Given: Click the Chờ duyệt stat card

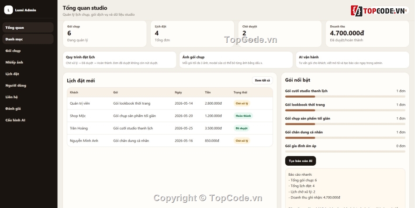Looking at the screenshot, I should point(280,34).
